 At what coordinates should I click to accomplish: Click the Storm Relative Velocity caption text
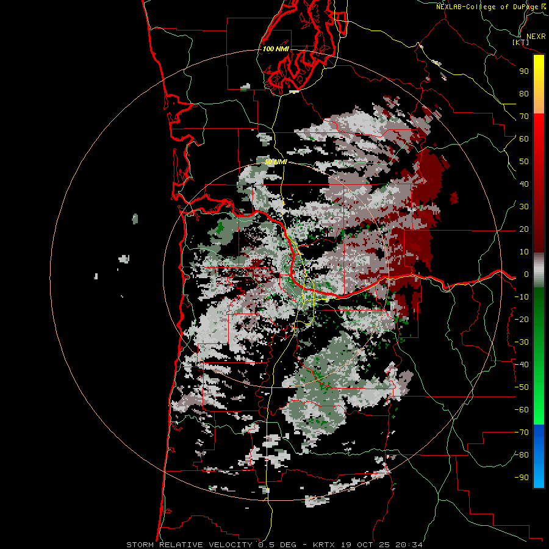point(274,545)
